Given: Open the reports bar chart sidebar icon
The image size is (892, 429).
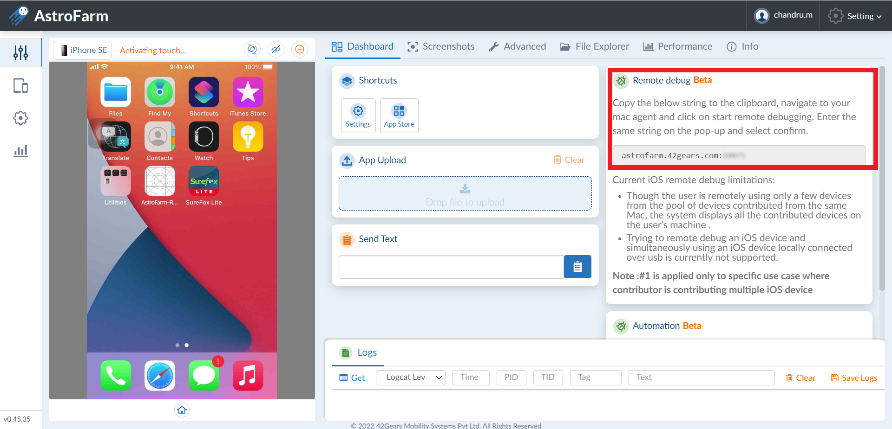Looking at the screenshot, I should tap(20, 151).
